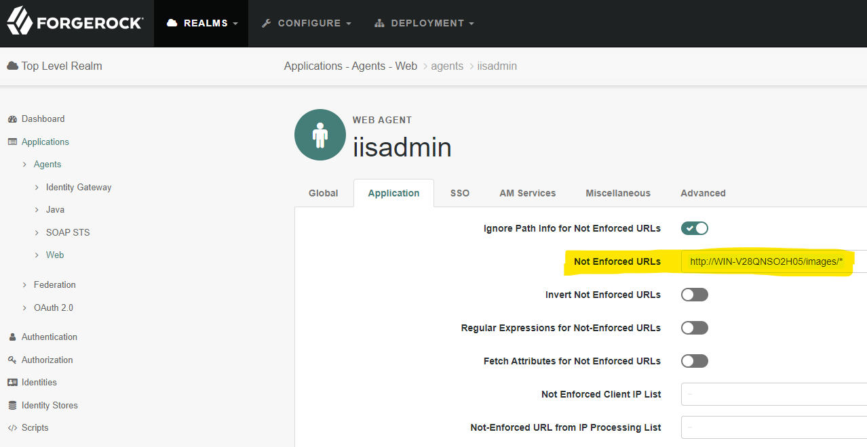Expand the Java agents chevron
The image size is (867, 447).
click(37, 210)
